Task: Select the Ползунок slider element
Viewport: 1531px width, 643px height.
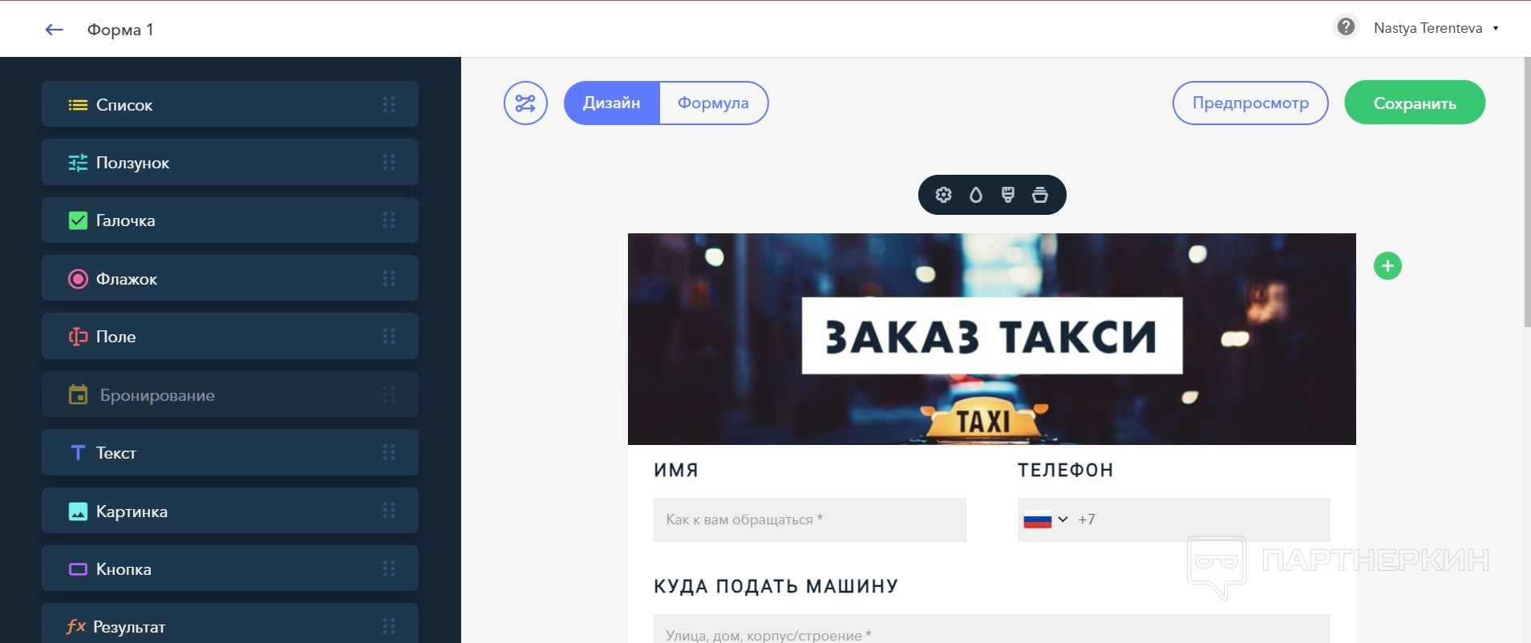Action: click(230, 162)
